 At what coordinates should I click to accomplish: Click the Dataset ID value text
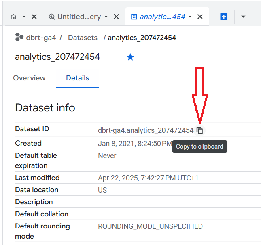coord(146,130)
